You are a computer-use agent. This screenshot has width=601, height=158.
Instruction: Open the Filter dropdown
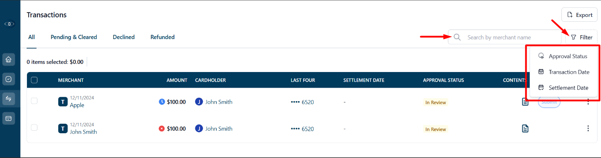[x=581, y=37]
